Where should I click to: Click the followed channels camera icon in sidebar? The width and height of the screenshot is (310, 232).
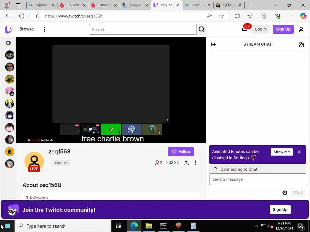click(x=9, y=43)
